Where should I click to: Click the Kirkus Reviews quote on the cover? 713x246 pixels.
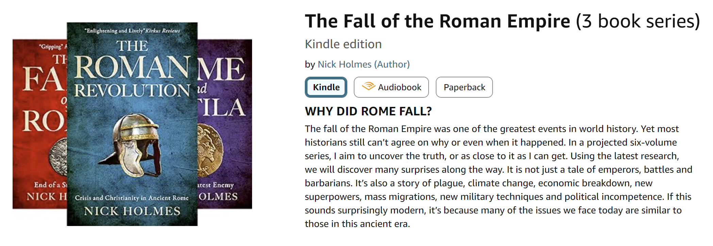132,31
